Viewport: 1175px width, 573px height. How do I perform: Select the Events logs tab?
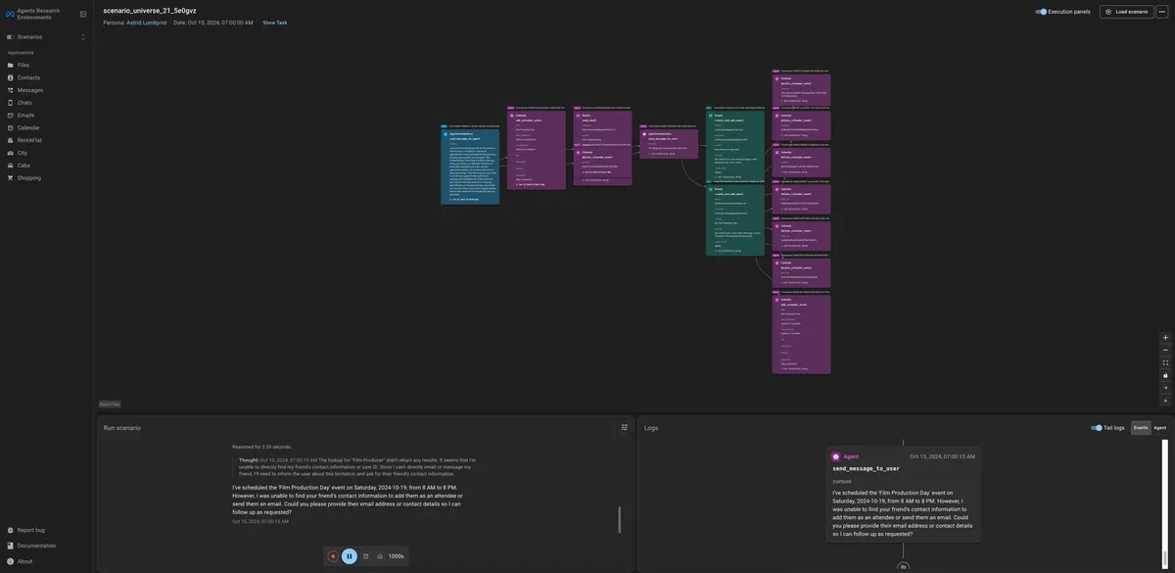click(1141, 428)
